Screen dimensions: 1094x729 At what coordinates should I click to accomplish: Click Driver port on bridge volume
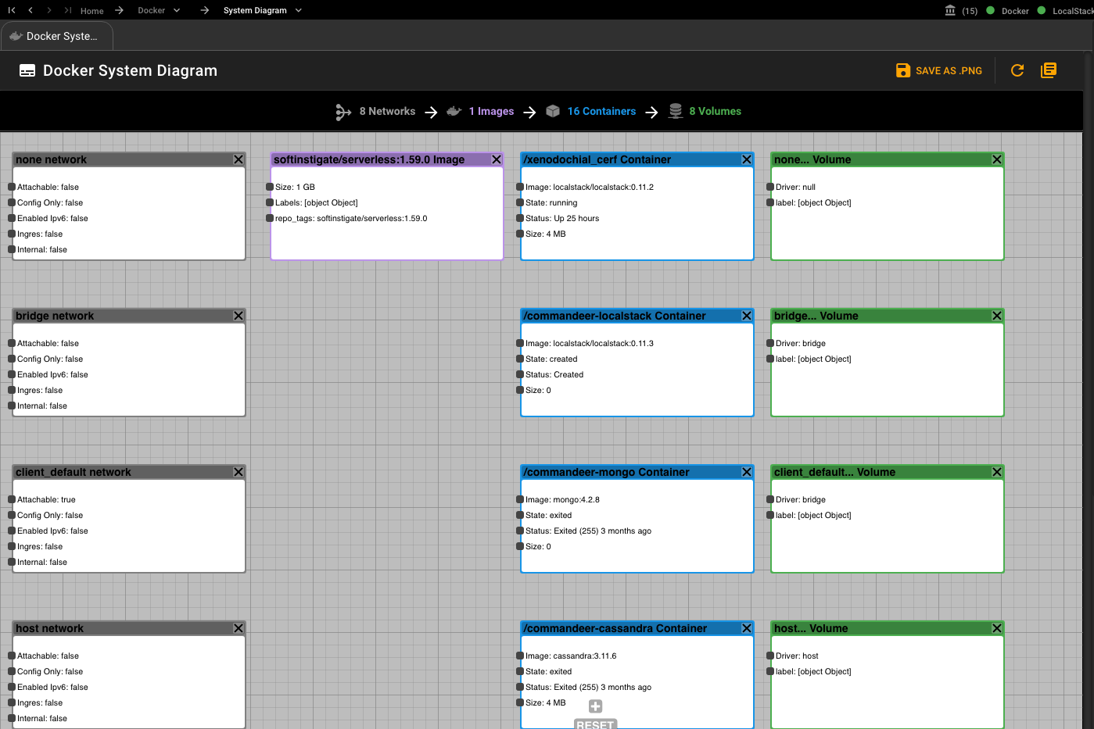coord(770,343)
